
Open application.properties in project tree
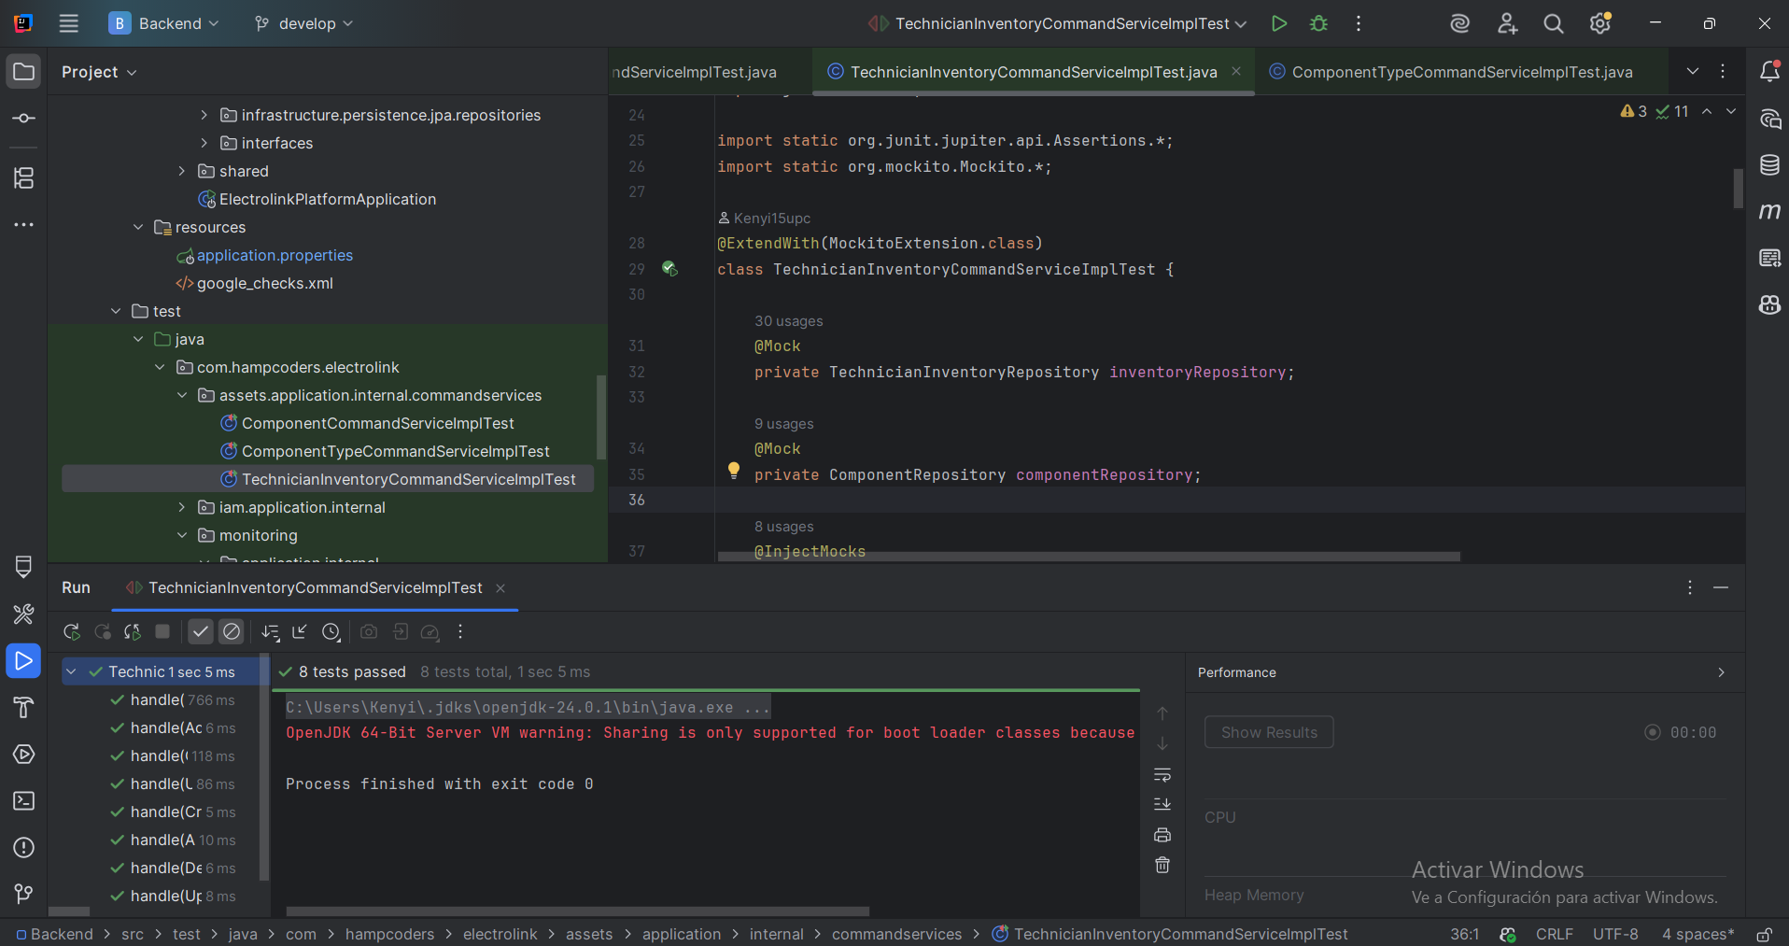click(x=275, y=255)
